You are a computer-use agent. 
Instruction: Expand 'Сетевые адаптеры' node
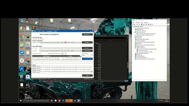coord(134,56)
